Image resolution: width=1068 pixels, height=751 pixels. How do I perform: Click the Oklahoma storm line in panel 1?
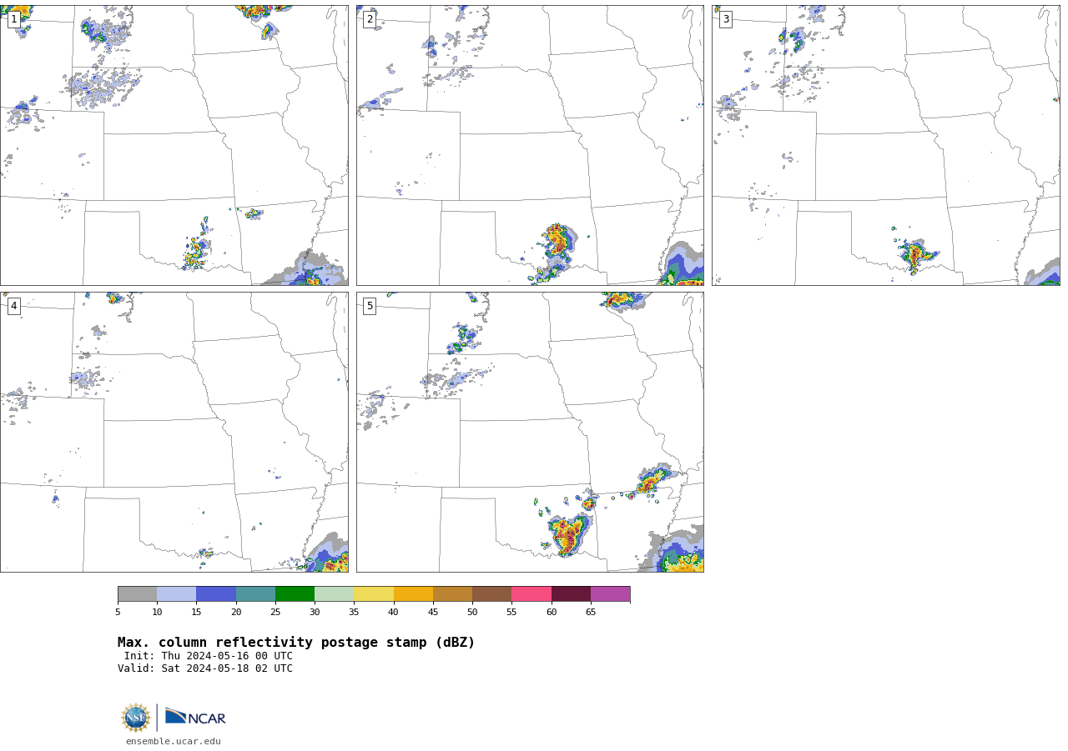point(196,244)
